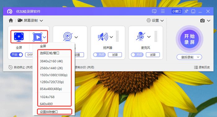Select the full screen monitor icon

coord(19,37)
